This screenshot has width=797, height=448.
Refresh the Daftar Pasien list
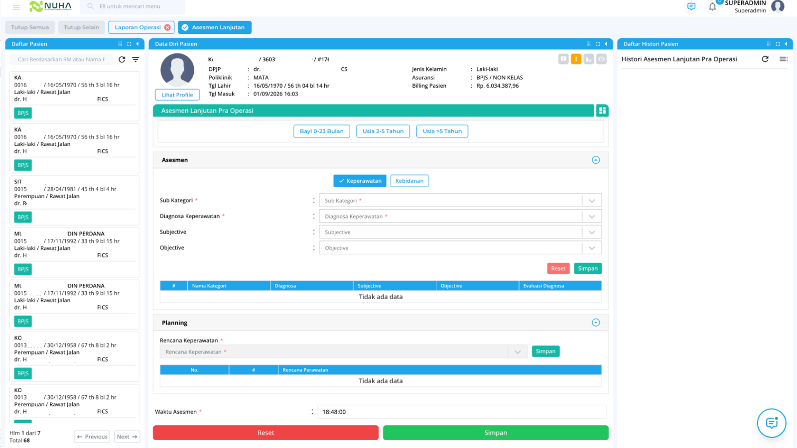[x=122, y=59]
